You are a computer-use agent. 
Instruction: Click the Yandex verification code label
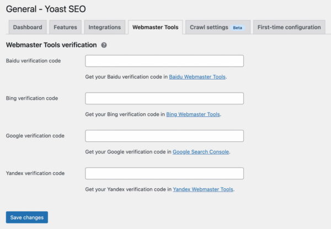(x=35, y=173)
